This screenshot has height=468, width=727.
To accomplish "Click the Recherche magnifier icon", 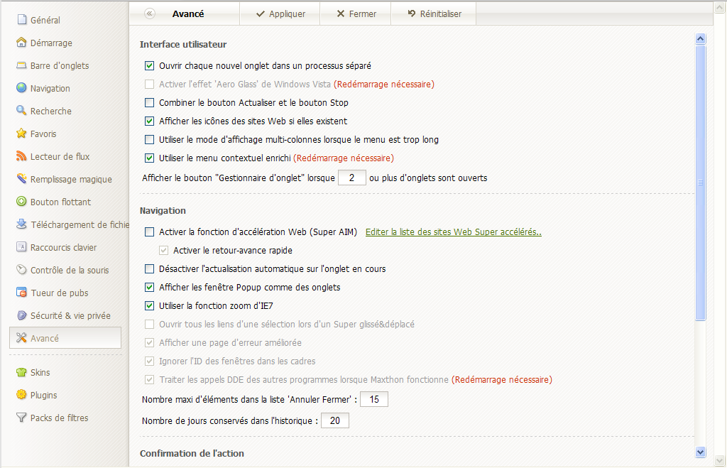I will 21,110.
